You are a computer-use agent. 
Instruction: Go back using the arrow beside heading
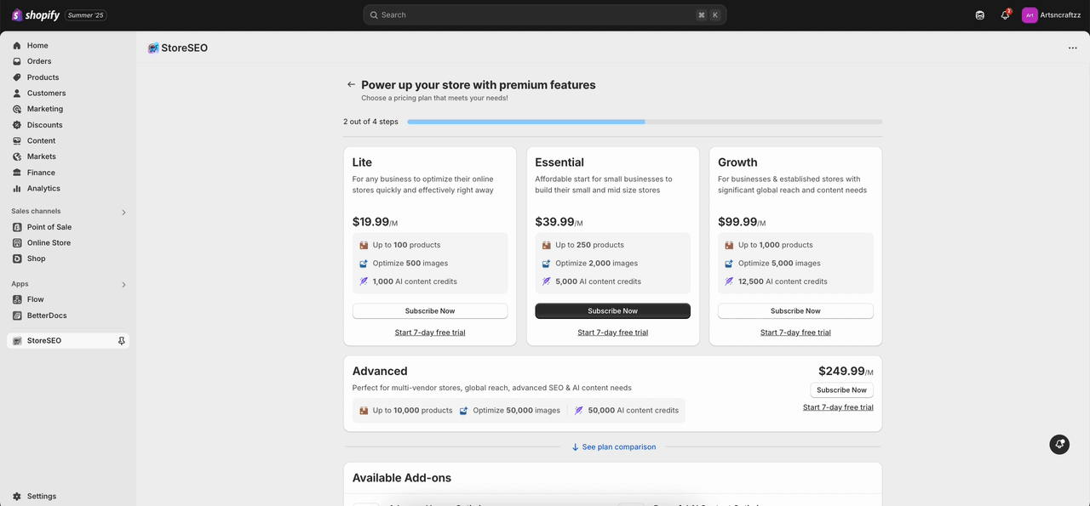point(351,84)
